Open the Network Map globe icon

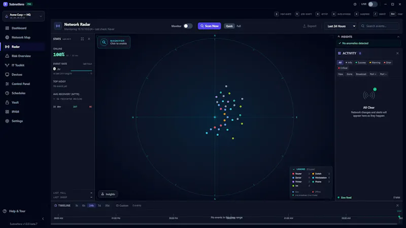point(7,37)
